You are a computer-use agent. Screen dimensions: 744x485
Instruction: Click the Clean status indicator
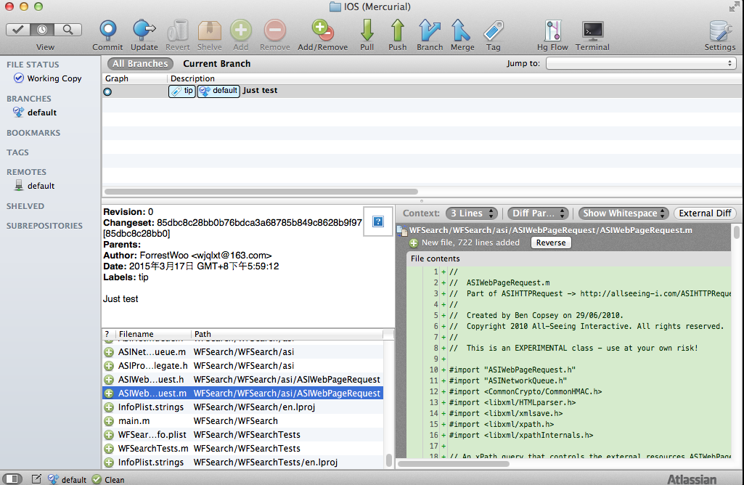point(108,479)
